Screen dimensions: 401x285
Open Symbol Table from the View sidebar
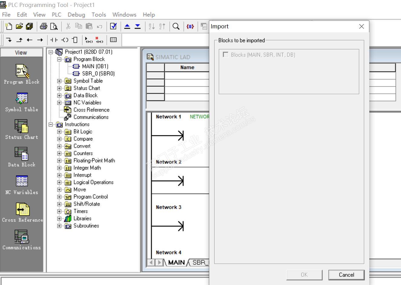point(21,102)
